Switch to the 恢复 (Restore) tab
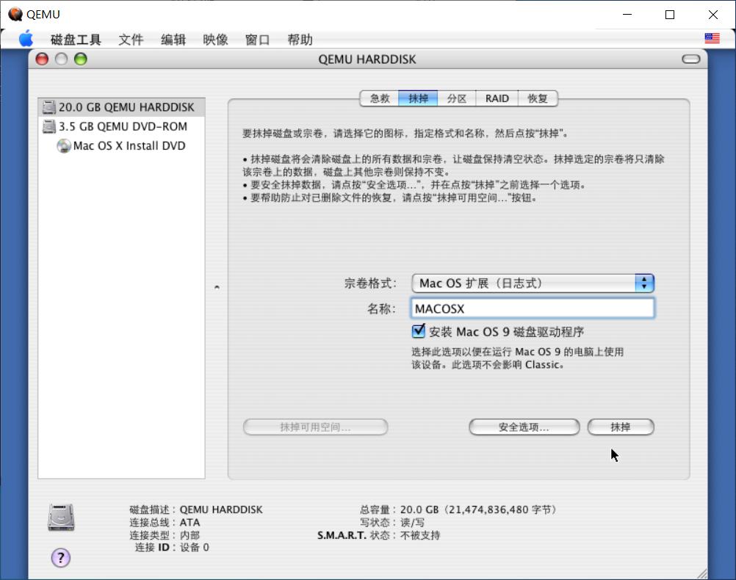This screenshot has width=736, height=580. click(x=538, y=98)
